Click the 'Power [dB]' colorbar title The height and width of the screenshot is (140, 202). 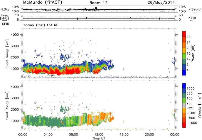(193, 53)
